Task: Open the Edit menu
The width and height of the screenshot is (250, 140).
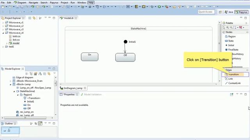Action: pyautogui.click(x=9, y=3)
